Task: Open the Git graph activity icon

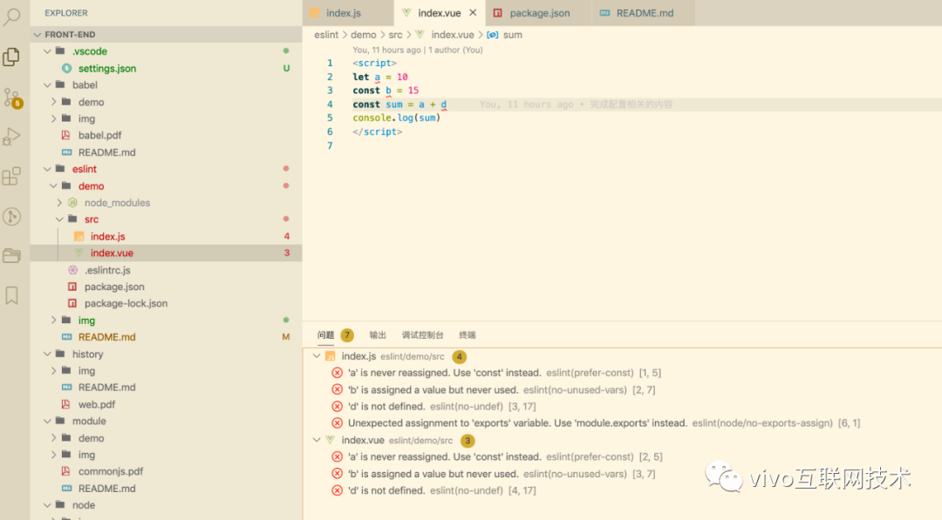Action: (11, 217)
